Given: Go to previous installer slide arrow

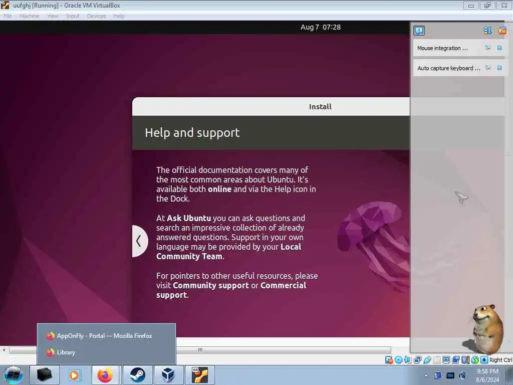Looking at the screenshot, I should point(139,241).
